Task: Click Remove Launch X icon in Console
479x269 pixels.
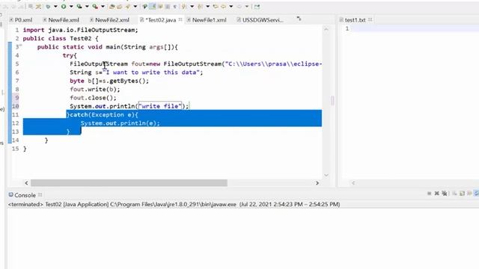Action: pos(437,194)
